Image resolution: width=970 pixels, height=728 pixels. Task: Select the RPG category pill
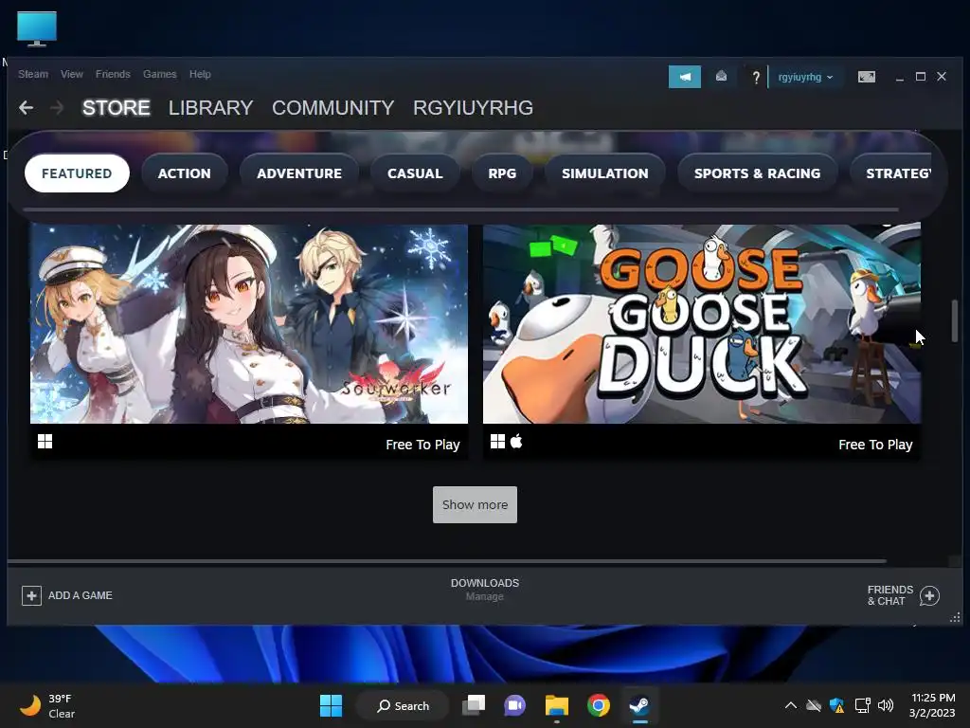[502, 173]
